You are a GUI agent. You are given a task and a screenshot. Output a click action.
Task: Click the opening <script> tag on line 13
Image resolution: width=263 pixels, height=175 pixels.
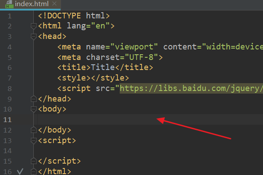tap(57, 140)
